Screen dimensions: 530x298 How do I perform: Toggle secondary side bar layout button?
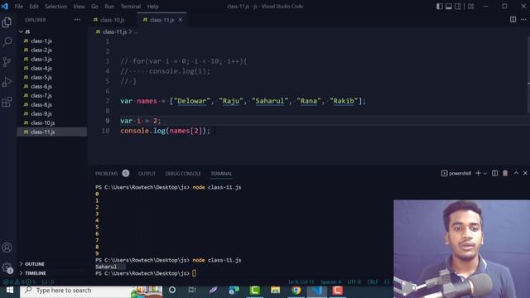[x=458, y=7]
